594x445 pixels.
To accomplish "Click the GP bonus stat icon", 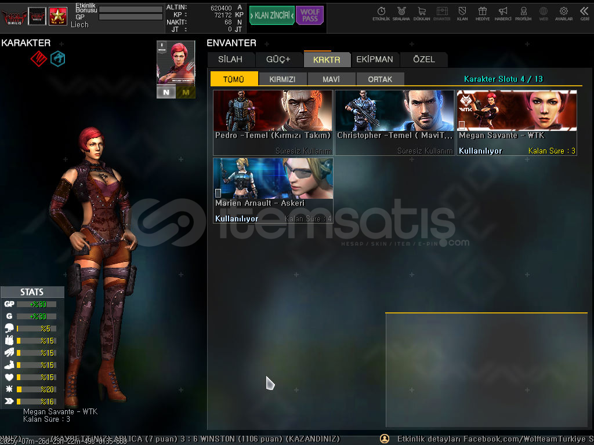I will pyautogui.click(x=9, y=304).
